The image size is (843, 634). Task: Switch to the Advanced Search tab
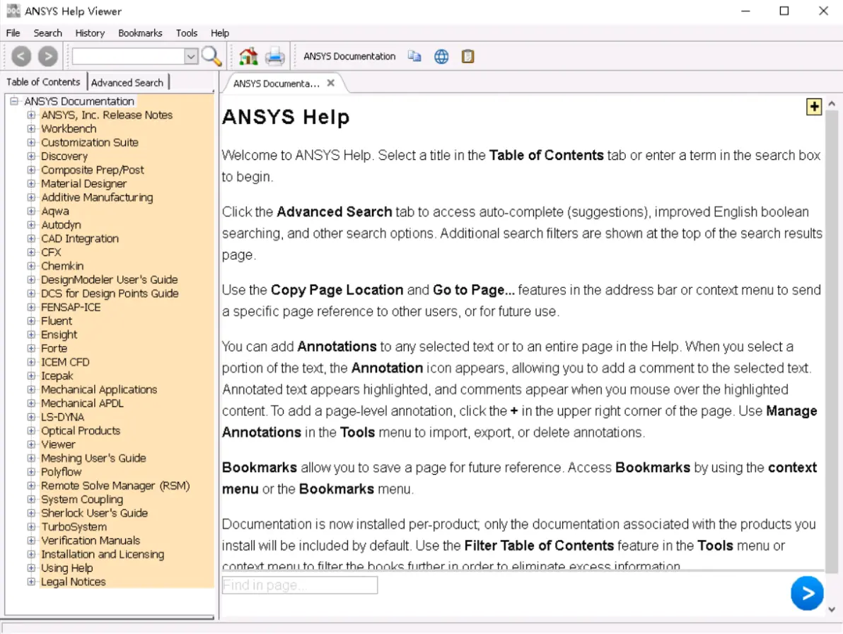[x=127, y=82]
